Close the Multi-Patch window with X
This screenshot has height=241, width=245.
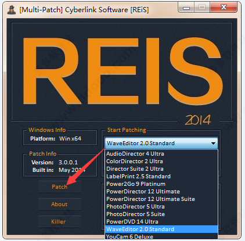(224, 8)
